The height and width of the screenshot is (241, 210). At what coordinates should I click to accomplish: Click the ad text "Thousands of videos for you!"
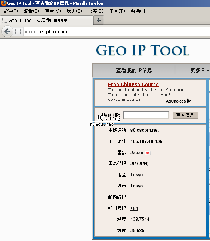tap(139, 95)
